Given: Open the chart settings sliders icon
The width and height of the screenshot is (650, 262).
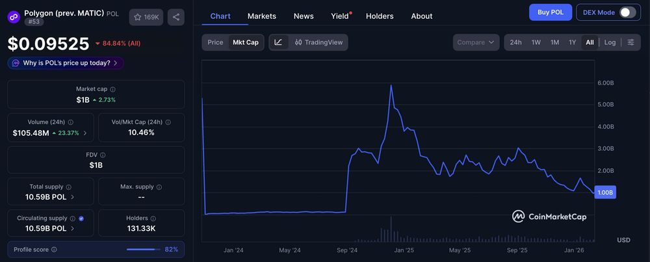Looking at the screenshot, I should 630,42.
